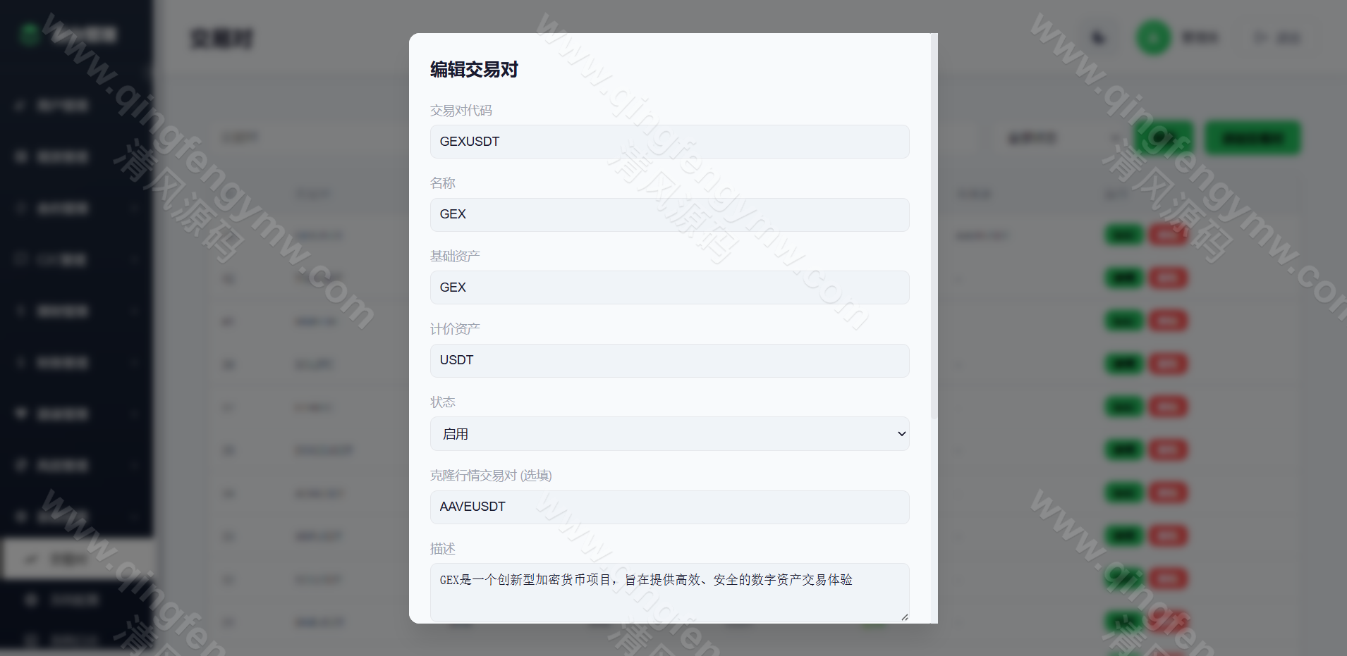
Task: Click the dialog's vertical scrollbar
Action: pos(934,225)
